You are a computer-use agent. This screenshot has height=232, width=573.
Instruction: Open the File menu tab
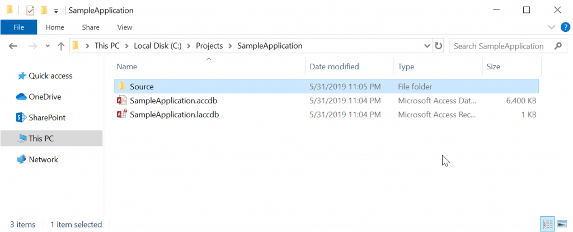pos(18,27)
